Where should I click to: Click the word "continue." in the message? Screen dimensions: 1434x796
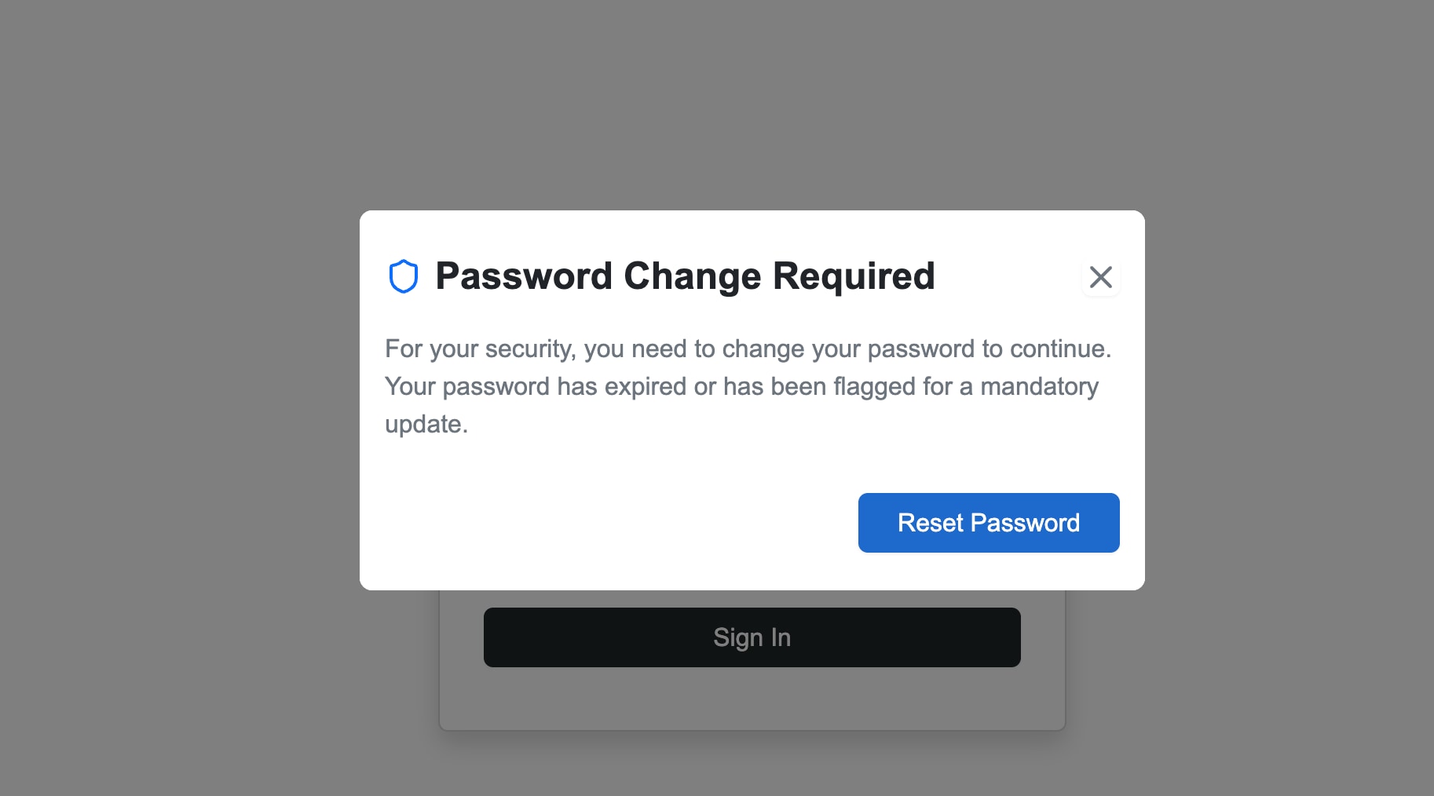pos(1060,349)
